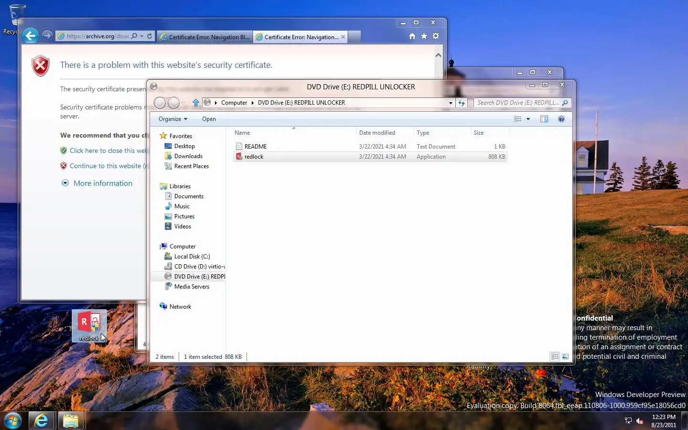This screenshot has width=688, height=430.
Task: Expand More information on certificate page
Action: point(97,183)
